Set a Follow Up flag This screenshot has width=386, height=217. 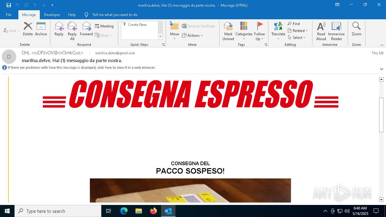click(x=259, y=31)
